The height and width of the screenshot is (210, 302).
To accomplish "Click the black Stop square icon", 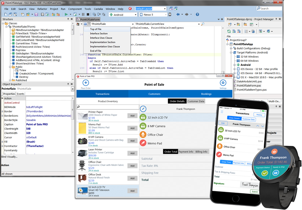I will coord(88,14).
